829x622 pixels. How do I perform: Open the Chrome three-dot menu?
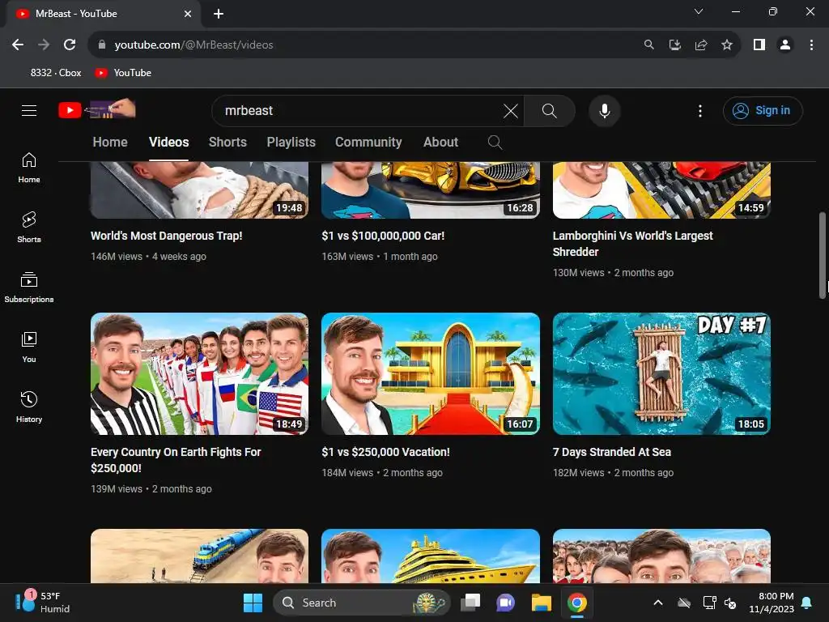(x=811, y=45)
